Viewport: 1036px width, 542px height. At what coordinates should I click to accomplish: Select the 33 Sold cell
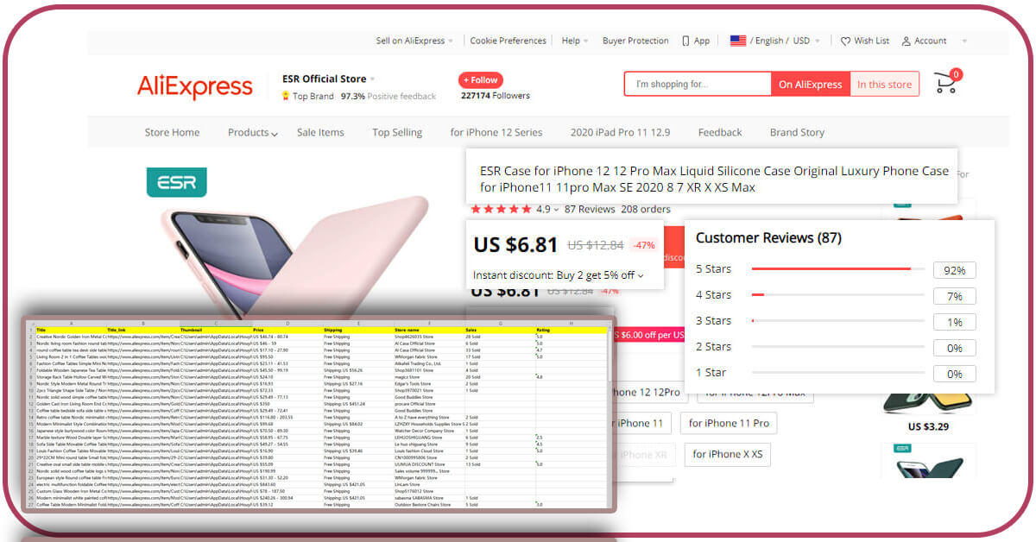point(499,350)
